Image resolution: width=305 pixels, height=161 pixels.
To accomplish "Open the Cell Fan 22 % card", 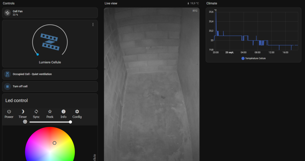I will [50, 13].
